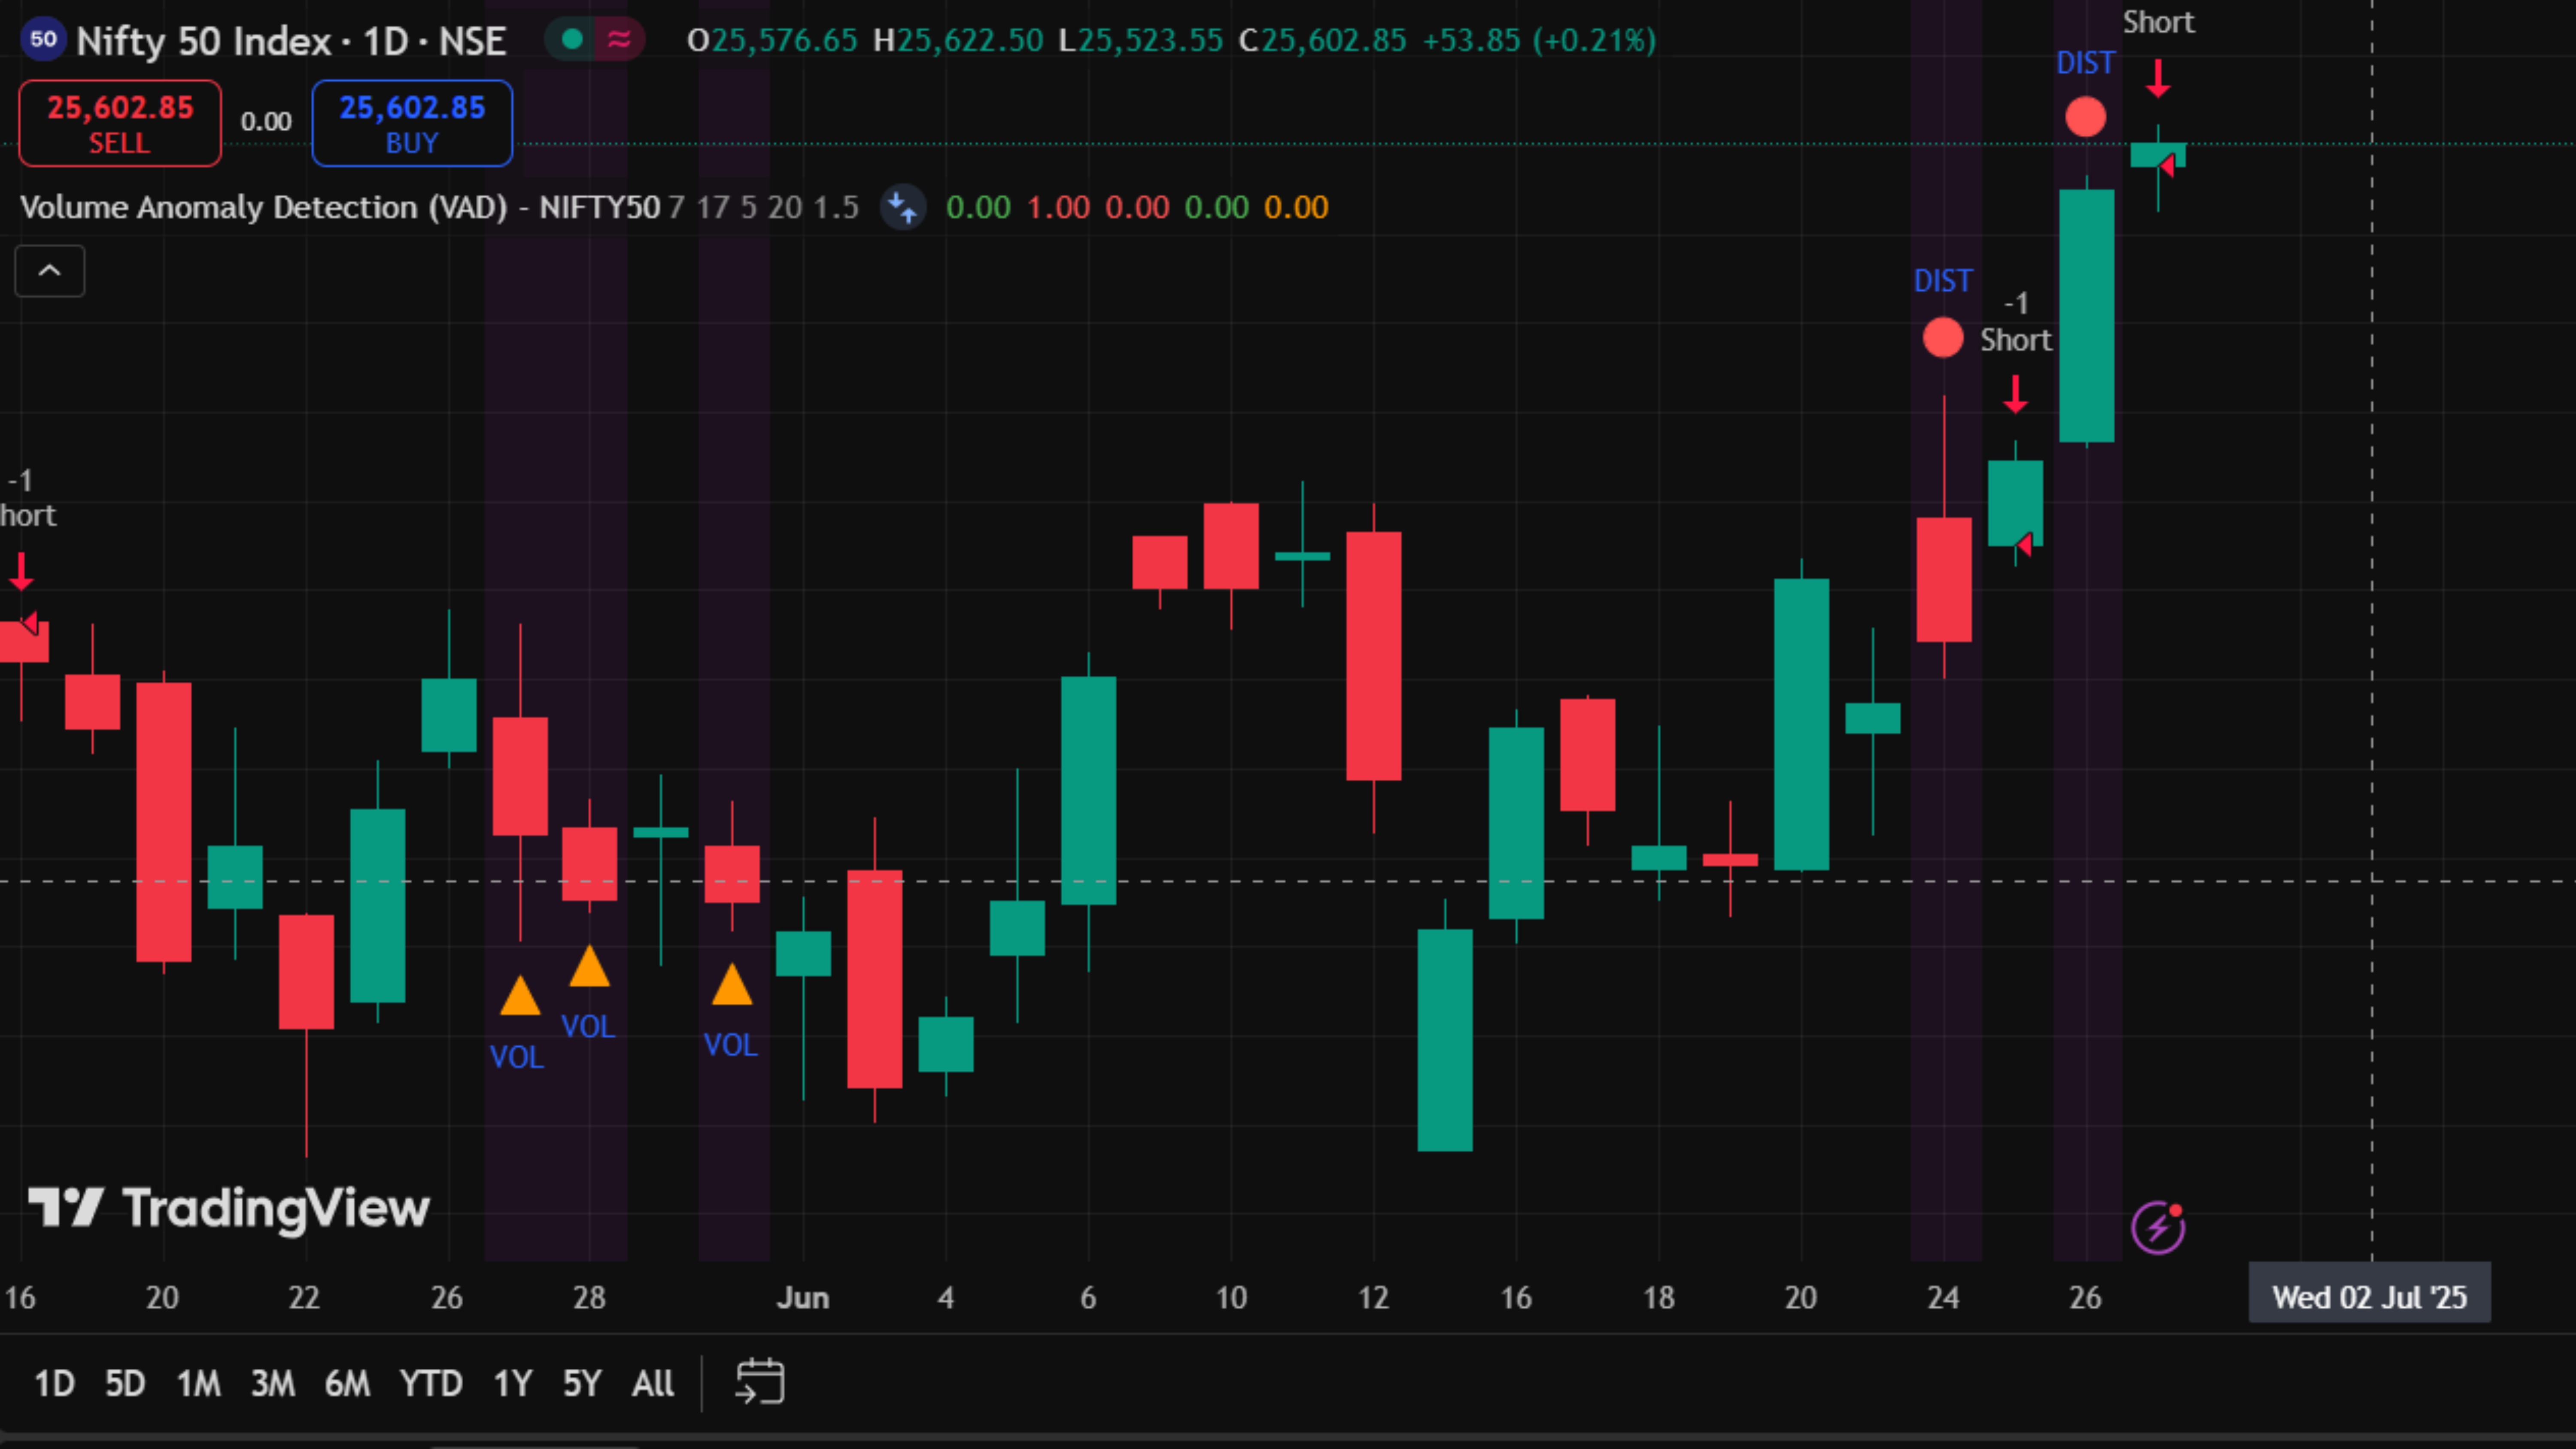2576x1449 pixels.
Task: Click the Wed 02 Jul '25 date label
Action: (x=2369, y=1297)
